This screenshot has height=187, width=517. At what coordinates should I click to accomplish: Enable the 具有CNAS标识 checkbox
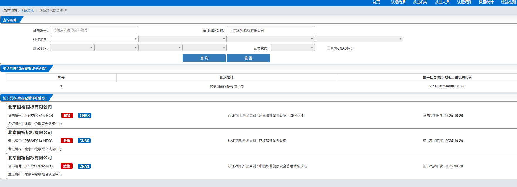point(329,48)
